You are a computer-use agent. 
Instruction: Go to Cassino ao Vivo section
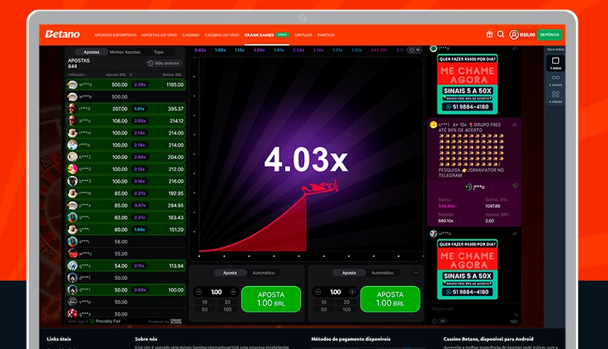click(222, 35)
